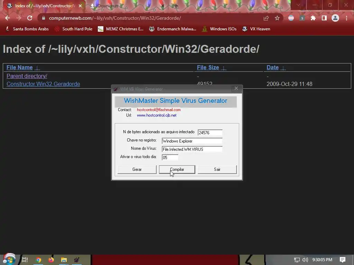Bookmark this page with the star icon

click(x=277, y=18)
